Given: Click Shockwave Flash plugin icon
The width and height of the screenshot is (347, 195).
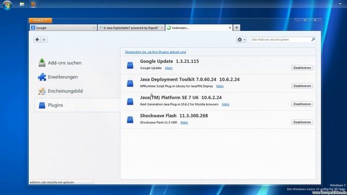Looking at the screenshot, I should point(130,119).
